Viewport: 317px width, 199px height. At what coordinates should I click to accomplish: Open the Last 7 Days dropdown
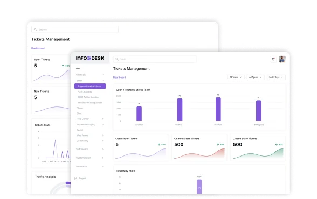tap(276, 77)
